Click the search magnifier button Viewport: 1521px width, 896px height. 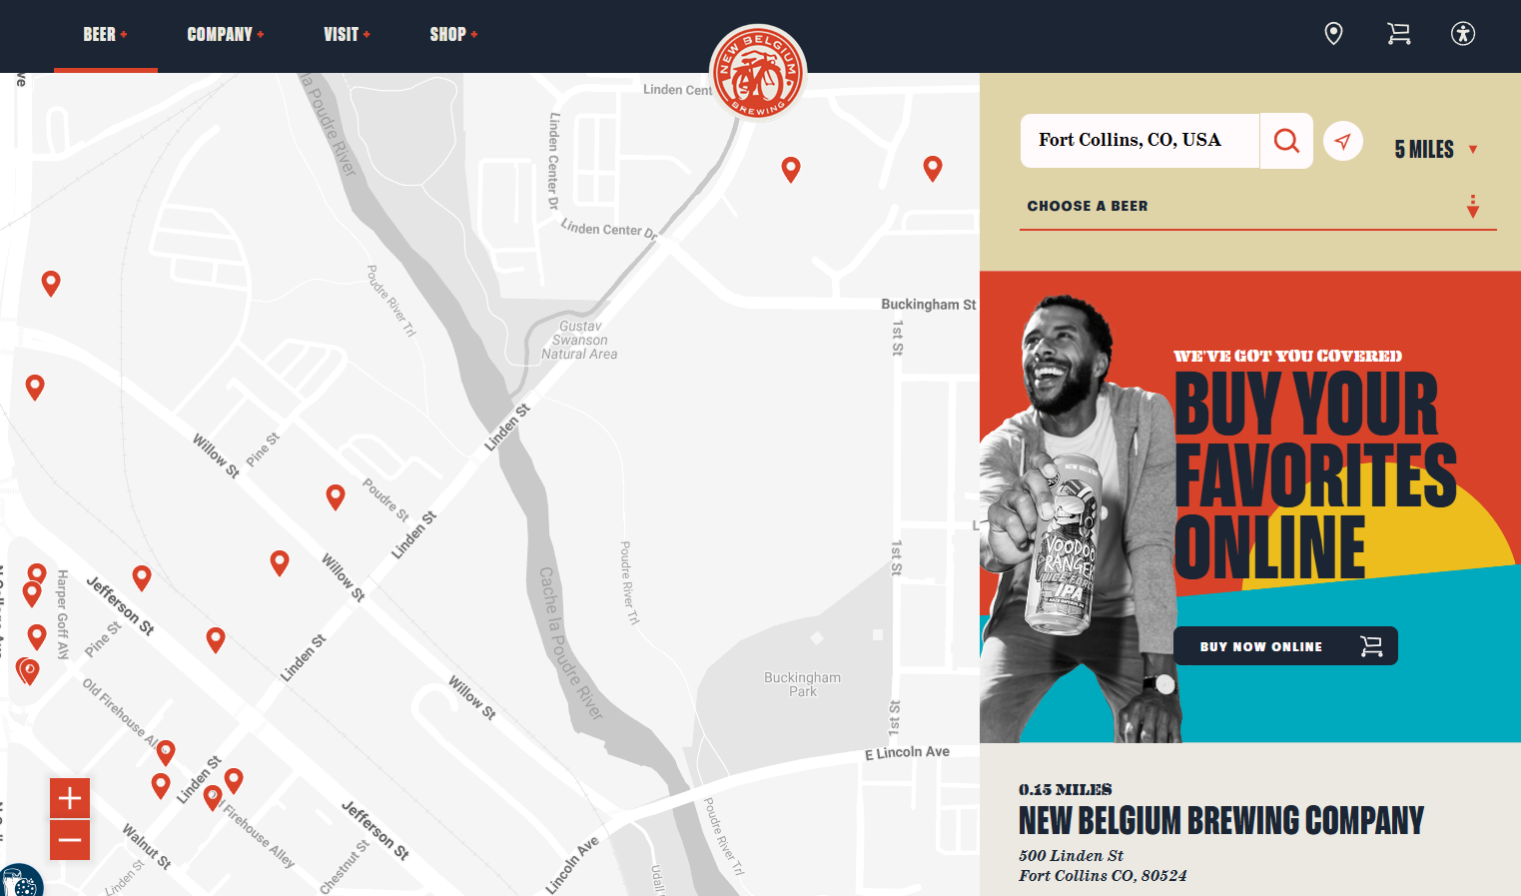1286,141
